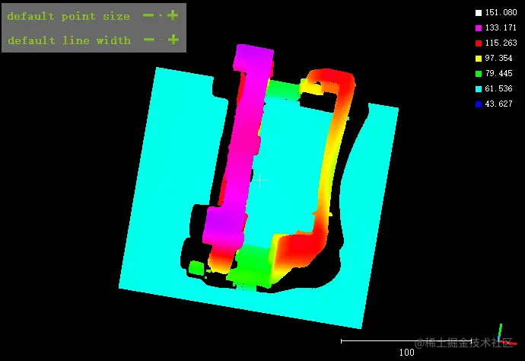The image size is (525, 361).
Task: Click the horizontal scale bar line
Action: point(406,341)
